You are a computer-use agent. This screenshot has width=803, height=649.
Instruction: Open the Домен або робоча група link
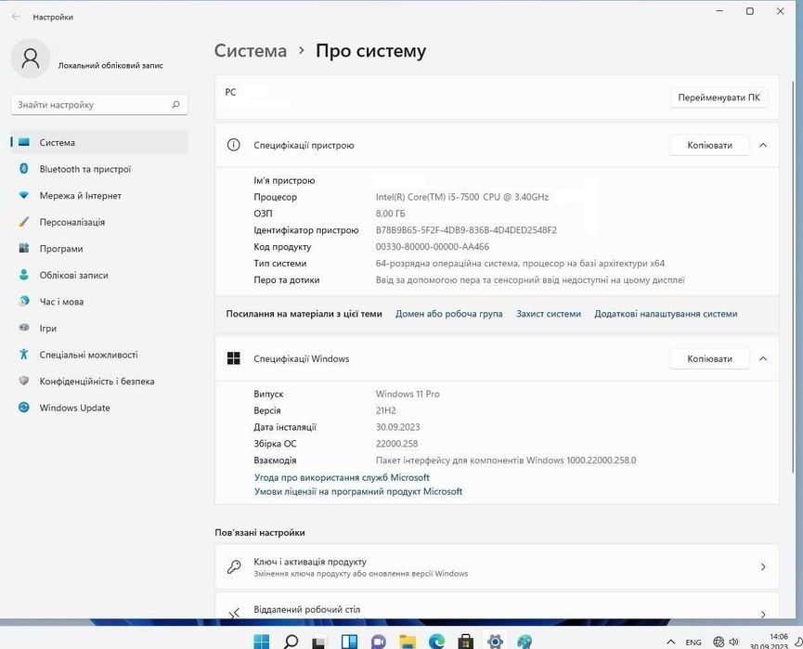click(448, 314)
